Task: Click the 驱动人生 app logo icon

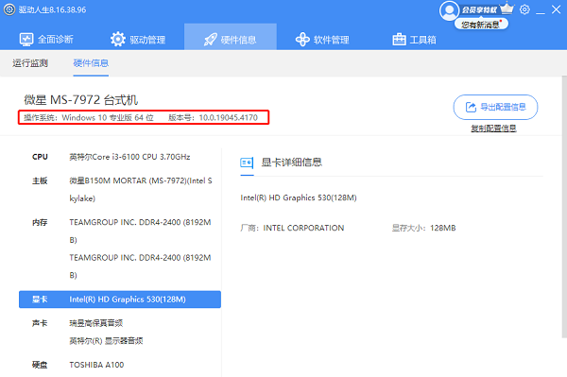Action: (9, 9)
